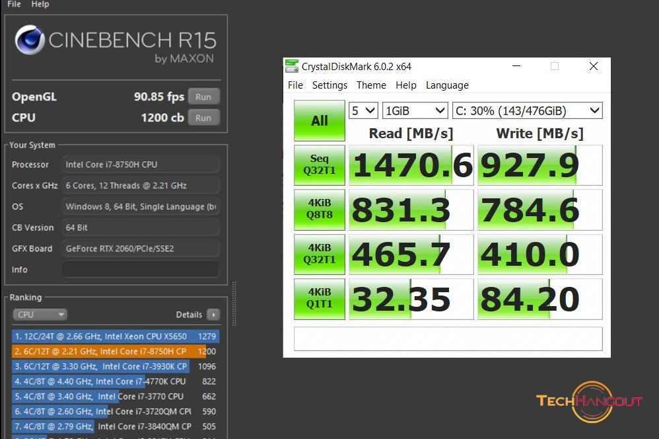Open the CPU ranking dropdown
Screen dimensions: 659x439
pos(40,315)
